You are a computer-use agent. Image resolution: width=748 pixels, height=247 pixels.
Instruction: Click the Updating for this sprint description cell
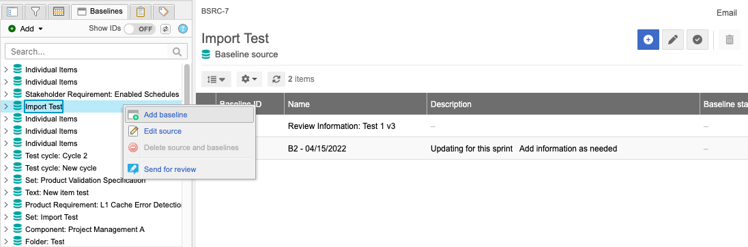(523, 148)
